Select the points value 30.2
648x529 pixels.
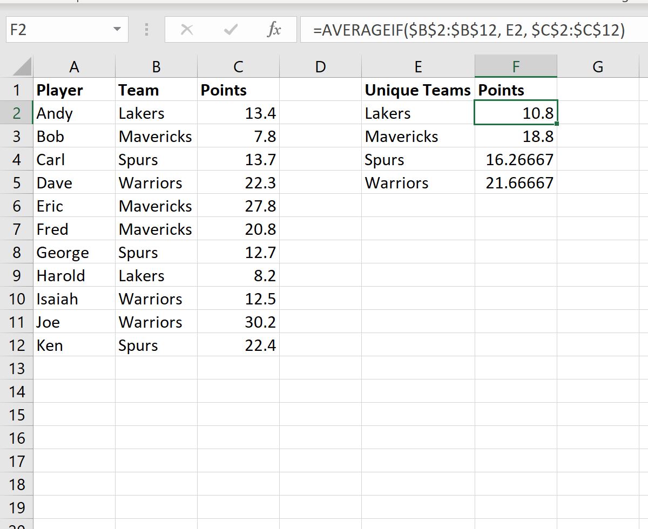tap(238, 322)
